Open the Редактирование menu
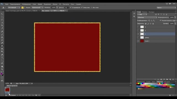Screen dimensions: 177x99 [x=15, y=4]
